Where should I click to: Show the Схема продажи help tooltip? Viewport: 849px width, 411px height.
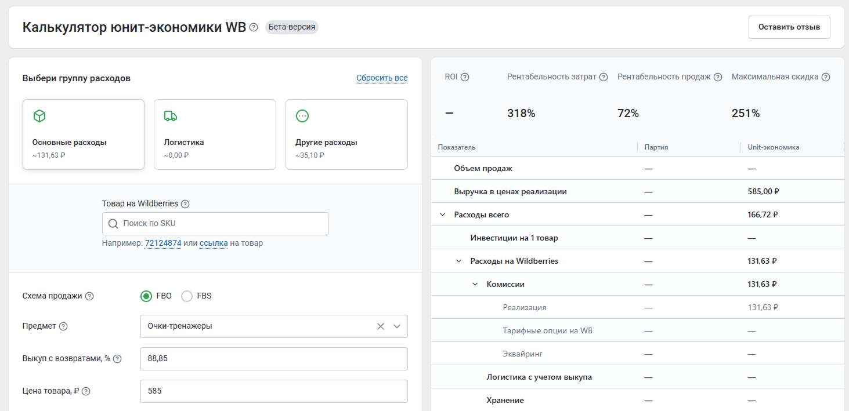[x=89, y=296]
